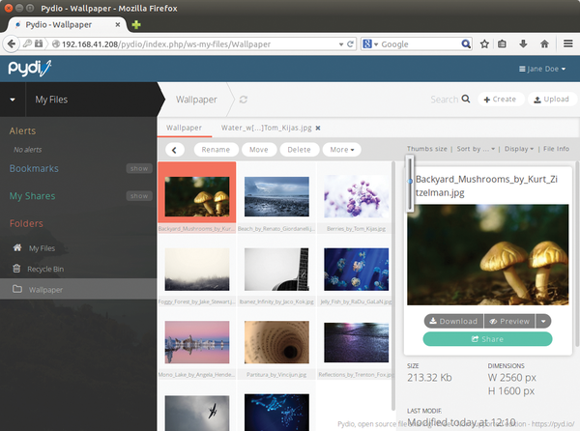Close the Pydio - Wallpaper browser tab

coord(118,25)
